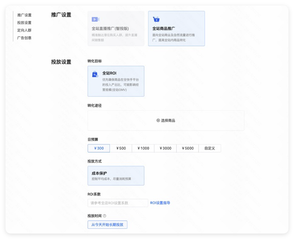Screen dimensions: 294x239
Task: Click 选择商品 to pick a product
Action: pos(166,120)
